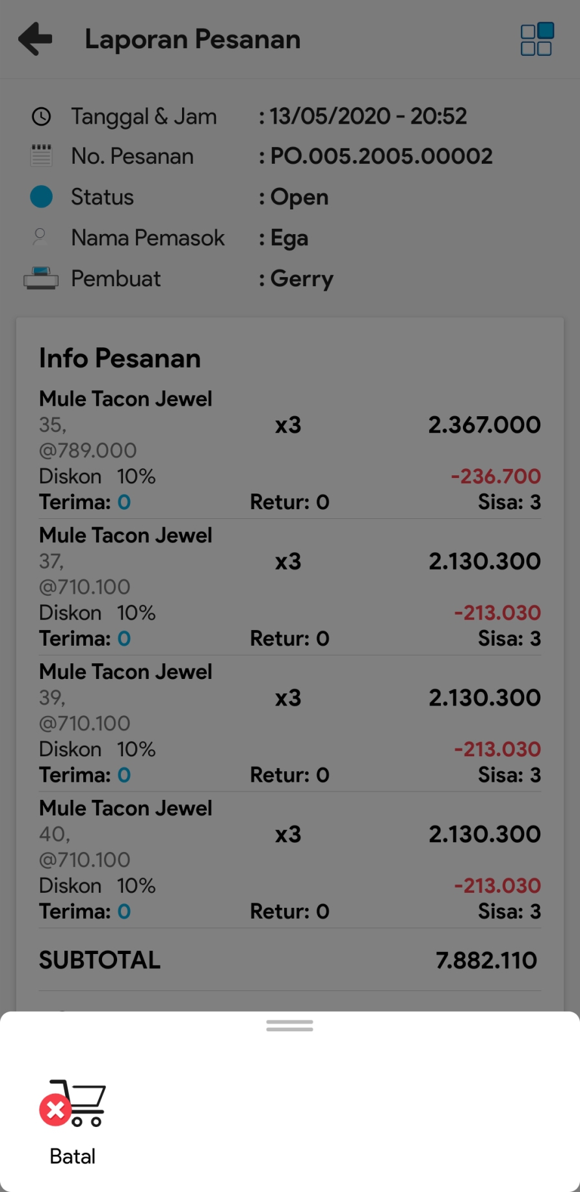The width and height of the screenshot is (580, 1192).
Task: Tap the Batal cancel-order cart icon
Action: pyautogui.click(x=73, y=1103)
